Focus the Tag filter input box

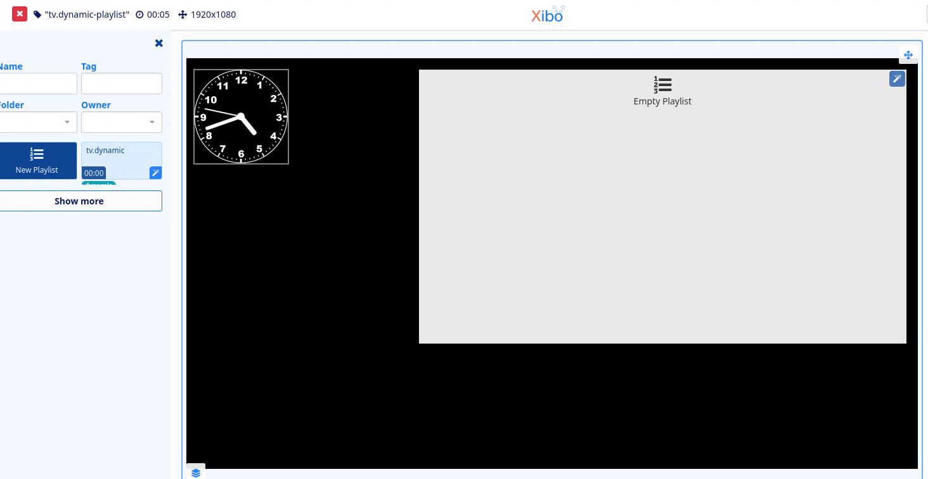click(x=121, y=84)
